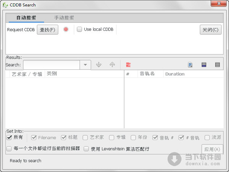Click into the Search text field
The height and width of the screenshot is (172, 229).
point(52,64)
